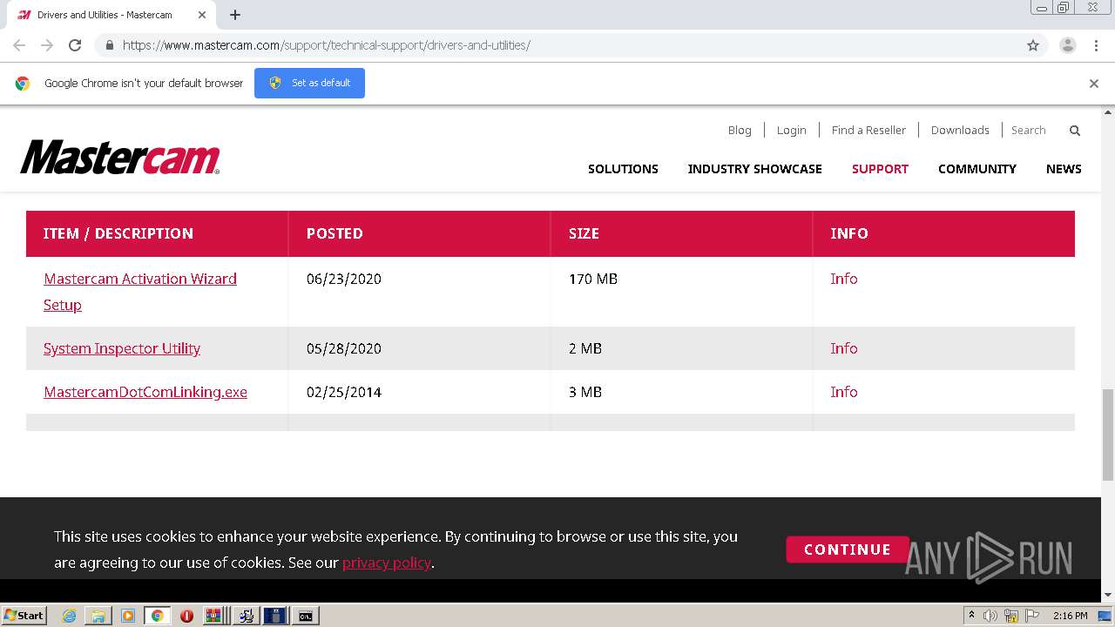Click the scrollbar down arrow
This screenshot has width=1115, height=627.
tap(1108, 596)
